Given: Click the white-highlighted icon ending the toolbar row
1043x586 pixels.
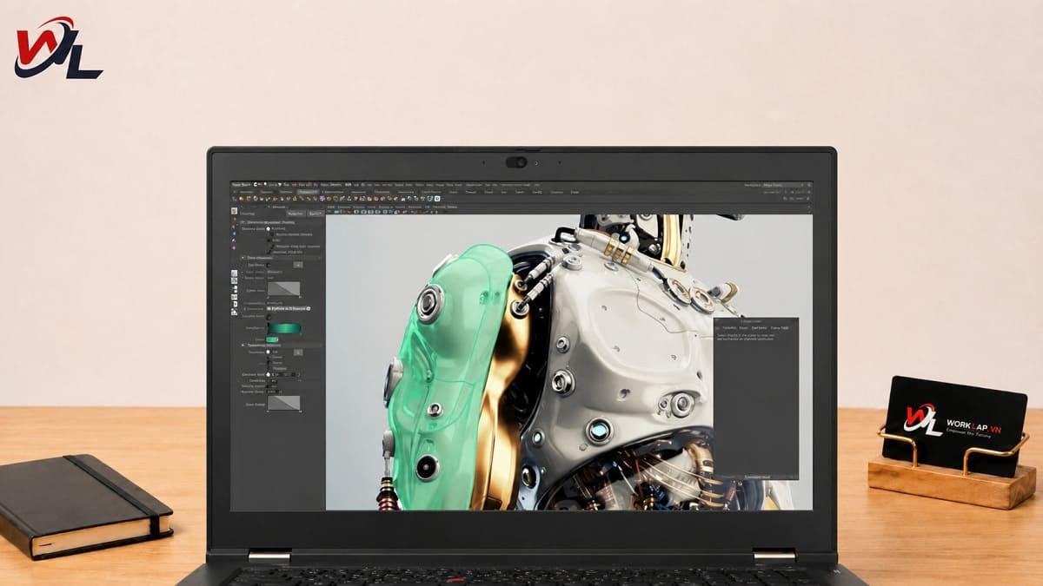Looking at the screenshot, I should [437, 199].
